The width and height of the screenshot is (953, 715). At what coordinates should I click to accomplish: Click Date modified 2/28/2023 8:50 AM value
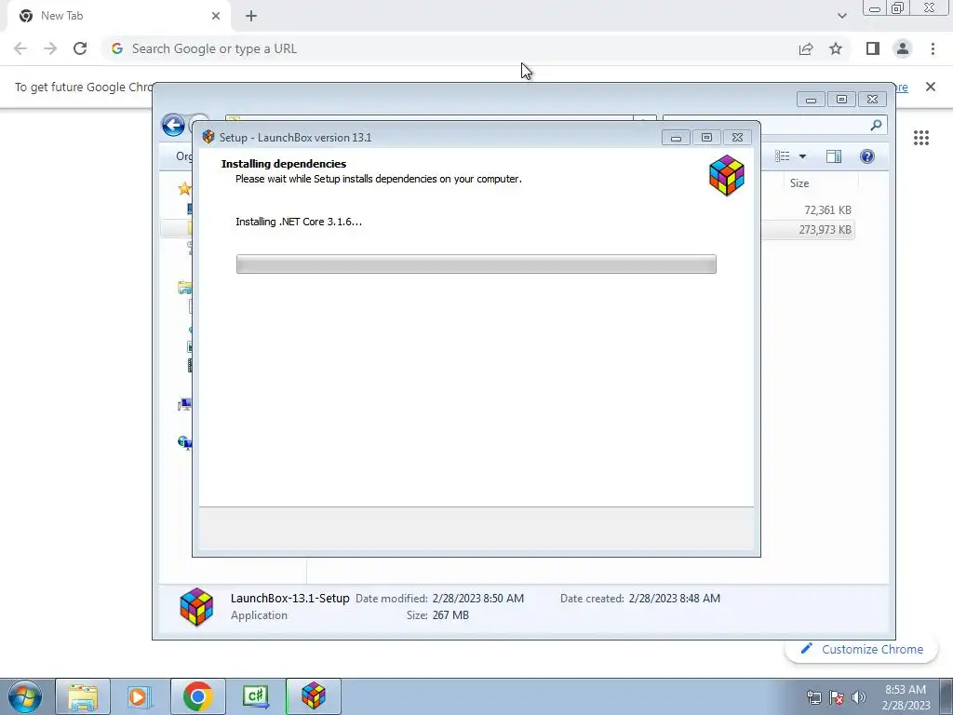coord(478,599)
